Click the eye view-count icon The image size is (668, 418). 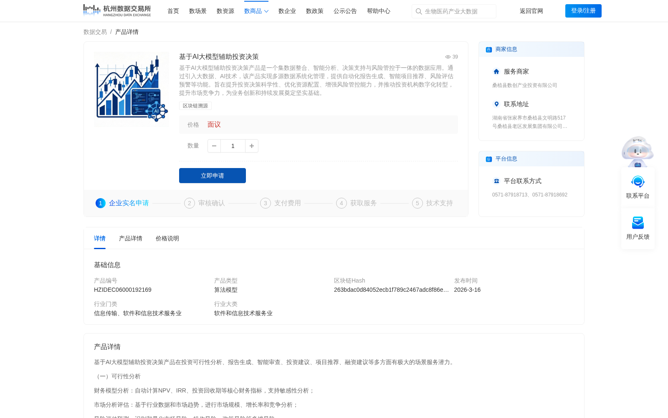point(448,57)
